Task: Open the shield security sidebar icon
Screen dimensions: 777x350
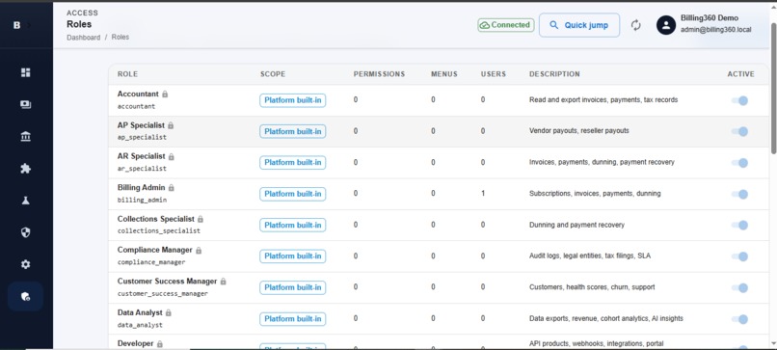Action: click(x=25, y=232)
